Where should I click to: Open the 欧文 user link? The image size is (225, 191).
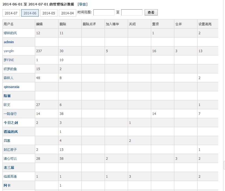point(7,105)
